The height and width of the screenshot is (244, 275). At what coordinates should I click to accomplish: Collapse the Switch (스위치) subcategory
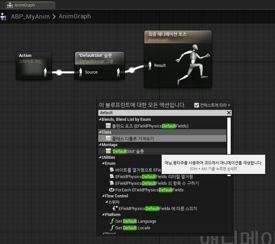tap(106, 202)
